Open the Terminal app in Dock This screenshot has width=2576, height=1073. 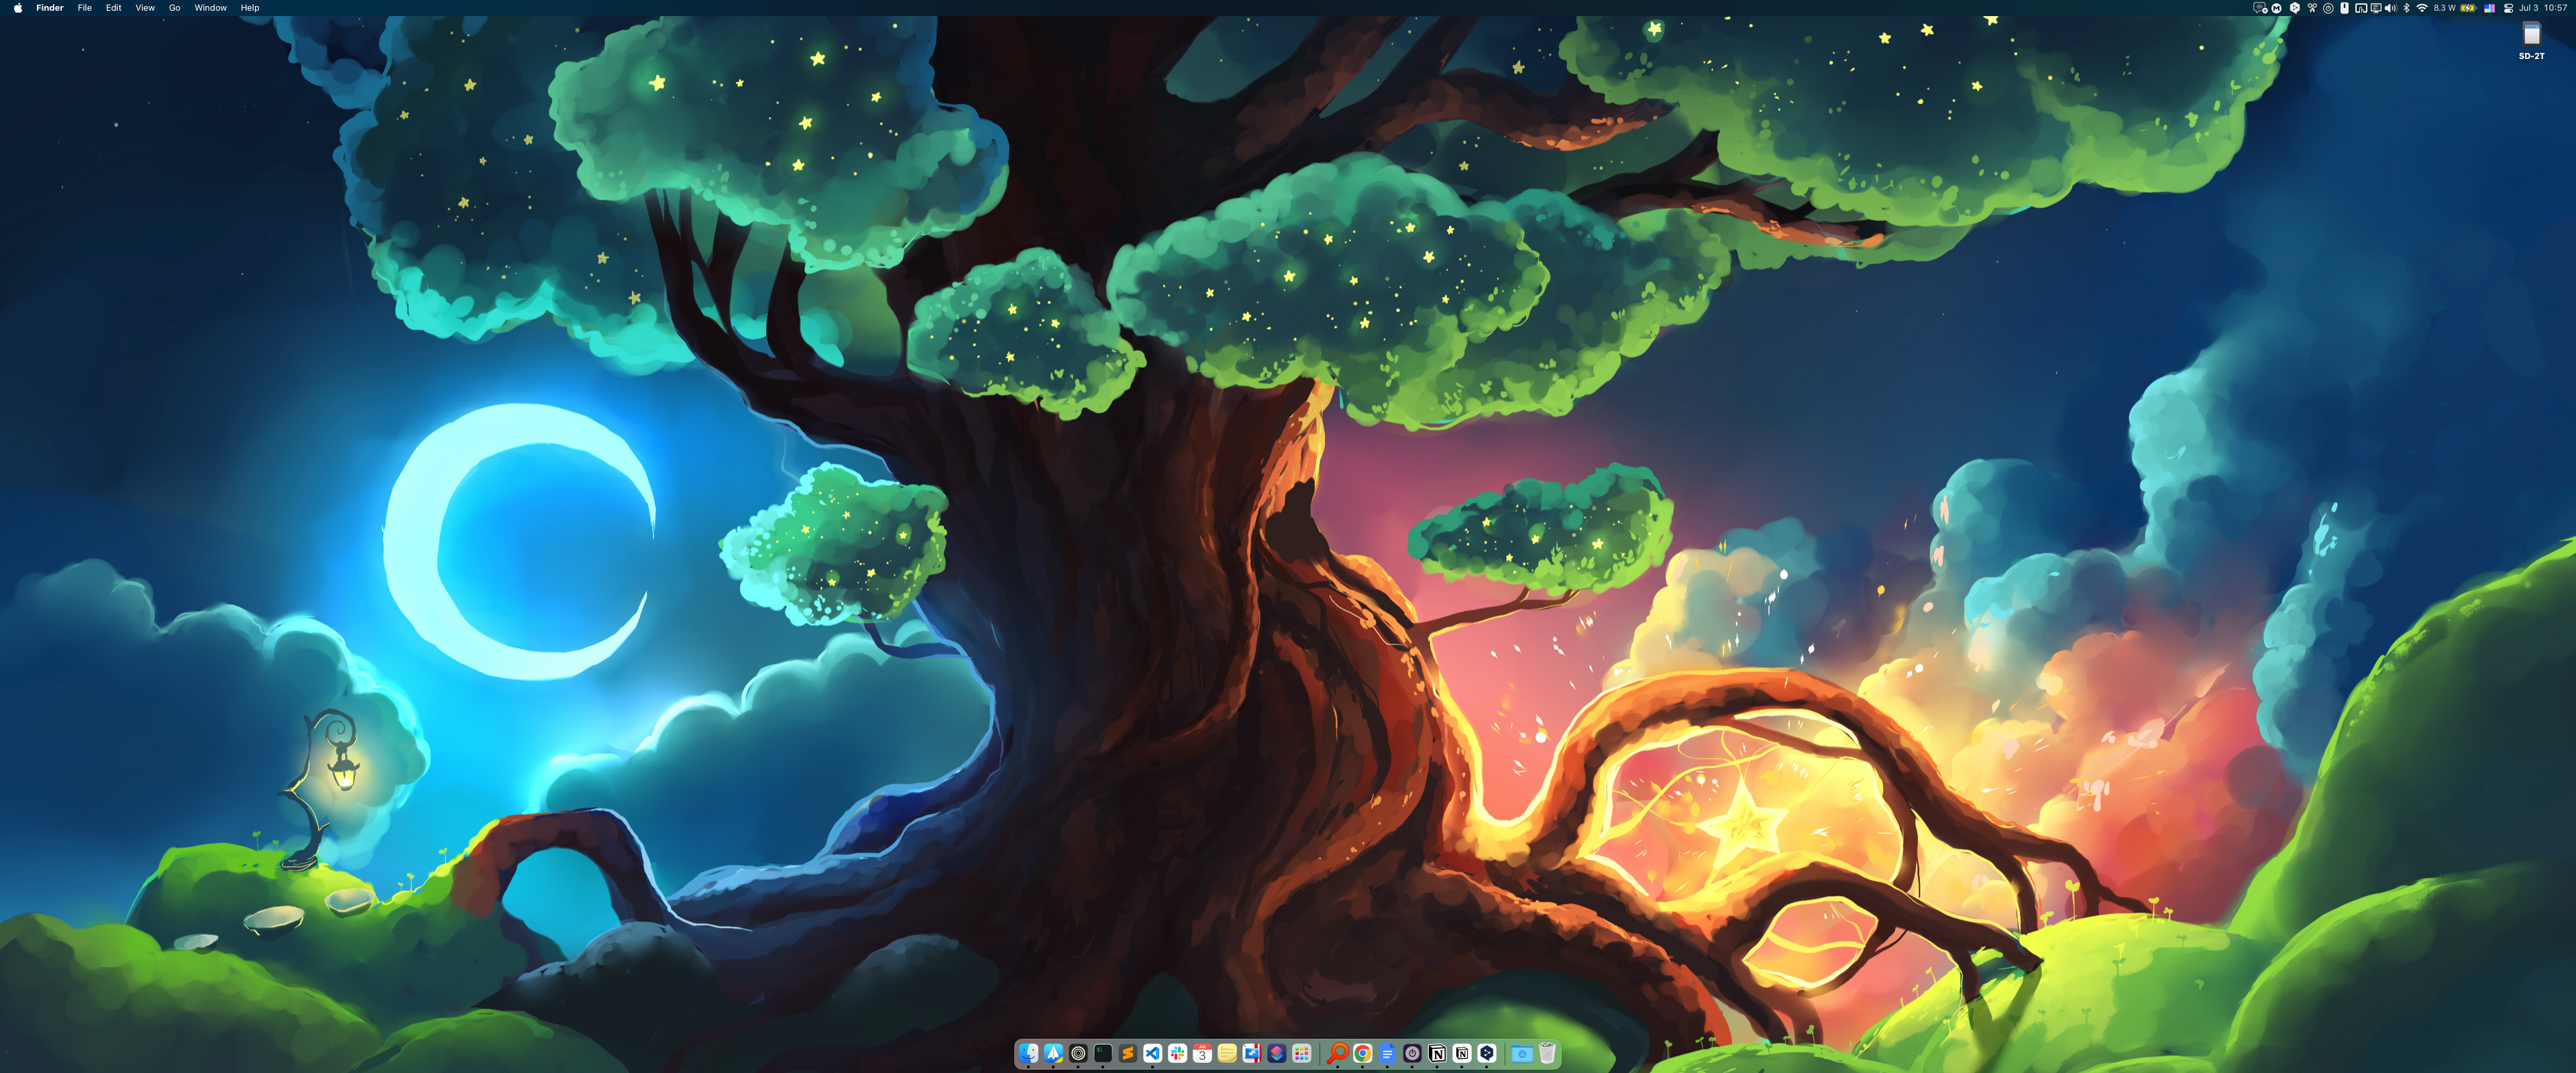(1103, 1053)
